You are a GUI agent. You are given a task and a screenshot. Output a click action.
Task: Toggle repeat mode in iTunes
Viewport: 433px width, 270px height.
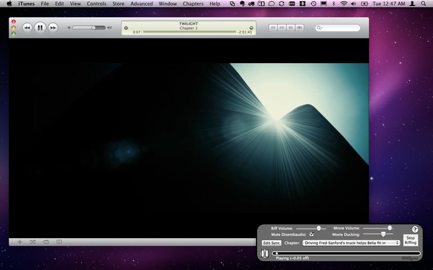46,242
